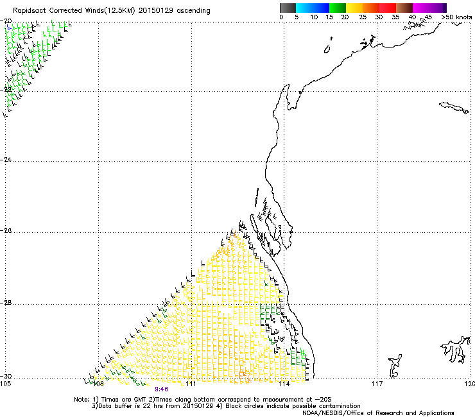Click the long narrow island outline near latitude -22.5

click(x=454, y=108)
